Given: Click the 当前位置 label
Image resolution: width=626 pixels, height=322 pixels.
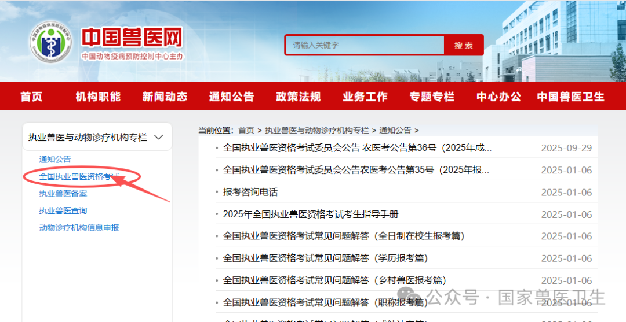Looking at the screenshot, I should coord(216,130).
